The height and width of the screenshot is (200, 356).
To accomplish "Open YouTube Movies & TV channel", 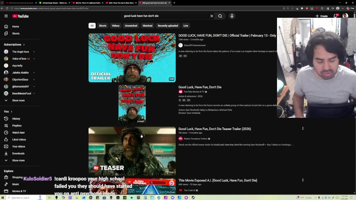I will pos(194,92).
